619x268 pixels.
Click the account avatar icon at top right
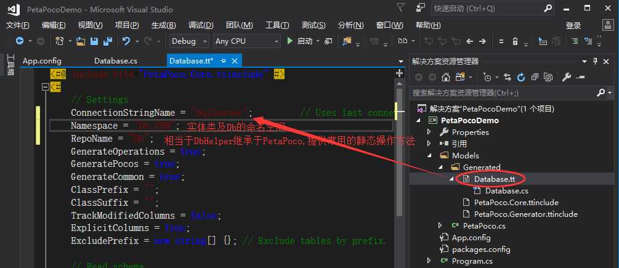(x=608, y=25)
